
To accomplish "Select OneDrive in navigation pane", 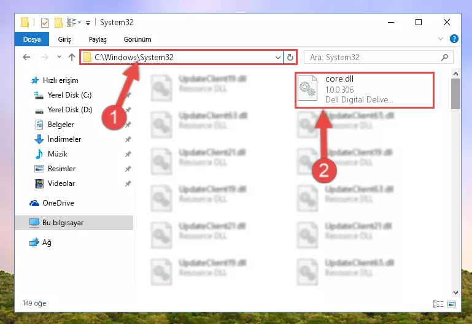I will pyautogui.click(x=58, y=203).
